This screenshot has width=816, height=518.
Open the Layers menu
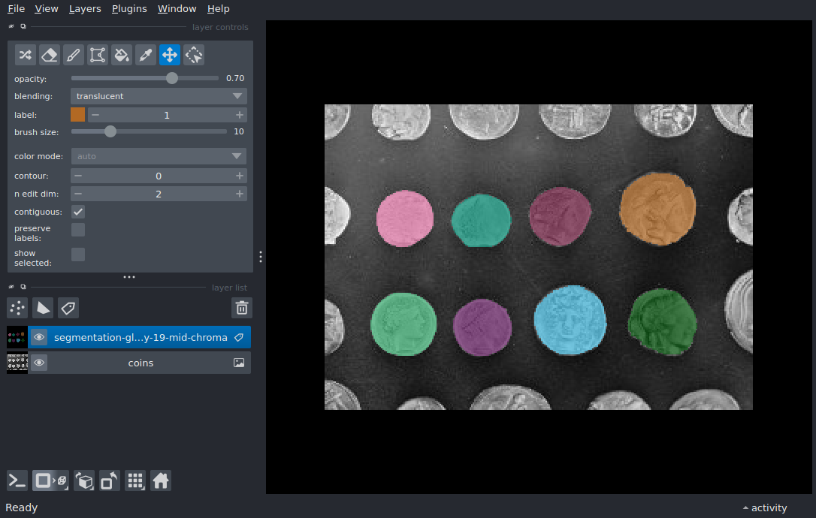(x=84, y=9)
